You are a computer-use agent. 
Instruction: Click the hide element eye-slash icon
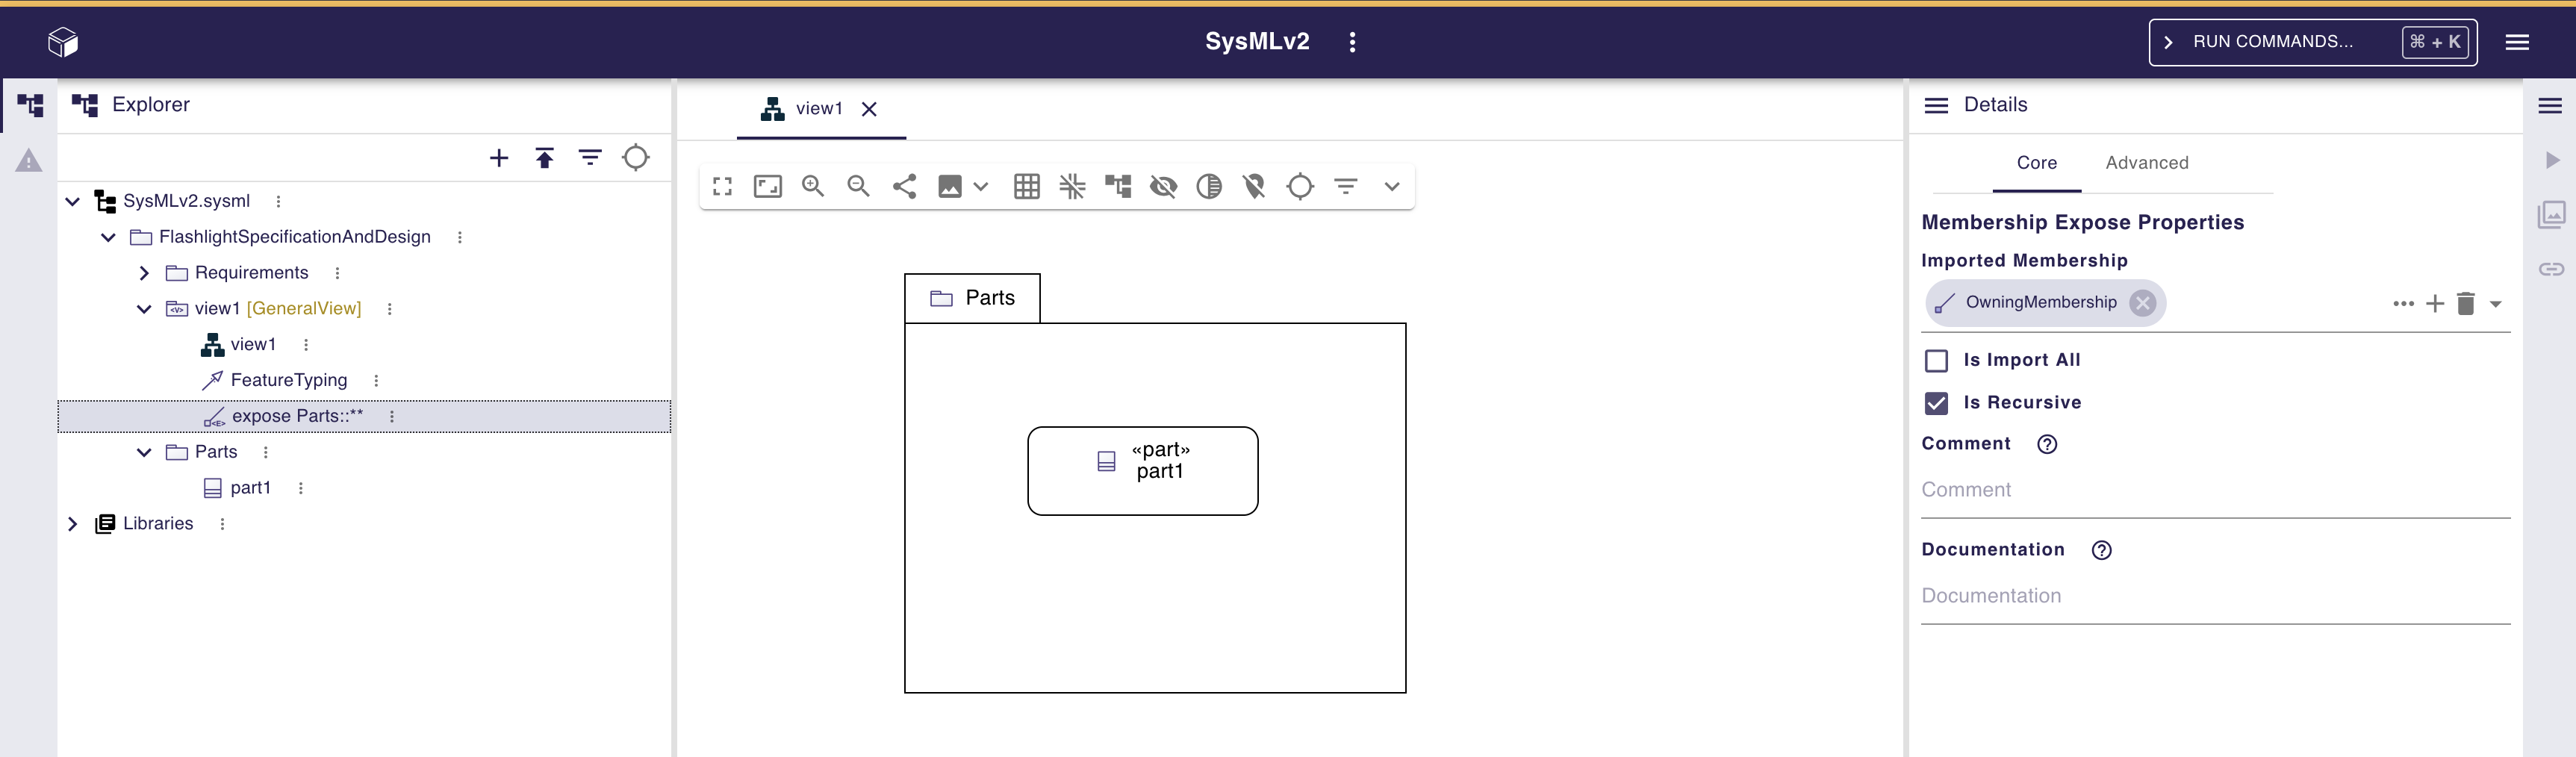point(1163,187)
